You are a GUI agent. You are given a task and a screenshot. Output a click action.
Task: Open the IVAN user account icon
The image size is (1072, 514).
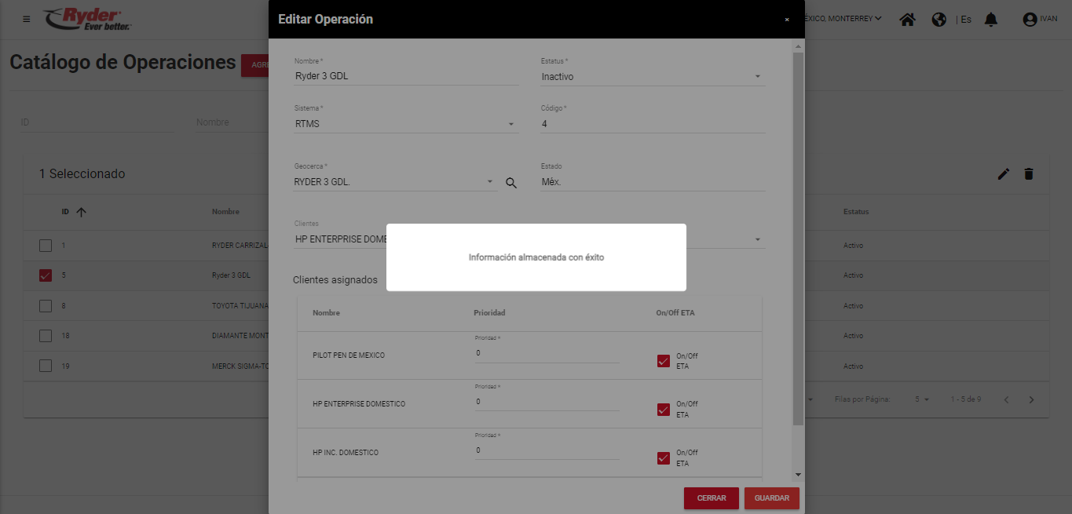point(1030,20)
